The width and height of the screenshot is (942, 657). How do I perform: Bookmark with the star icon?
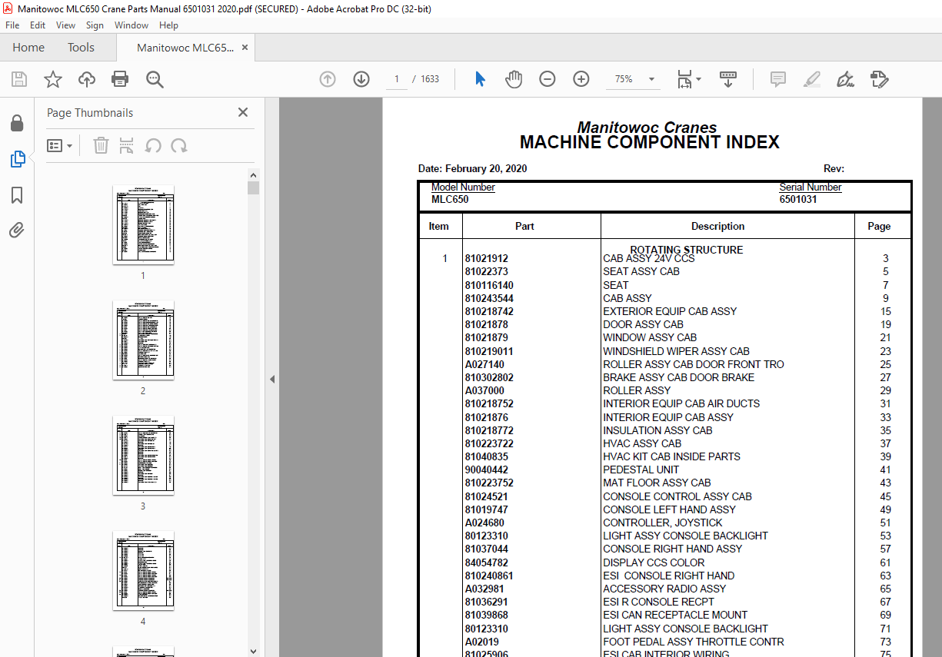point(53,79)
